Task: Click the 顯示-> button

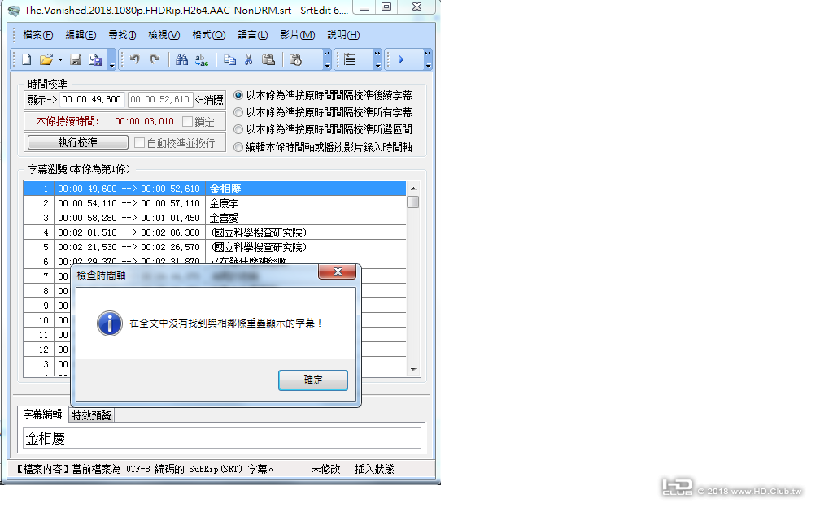Action: pos(41,99)
